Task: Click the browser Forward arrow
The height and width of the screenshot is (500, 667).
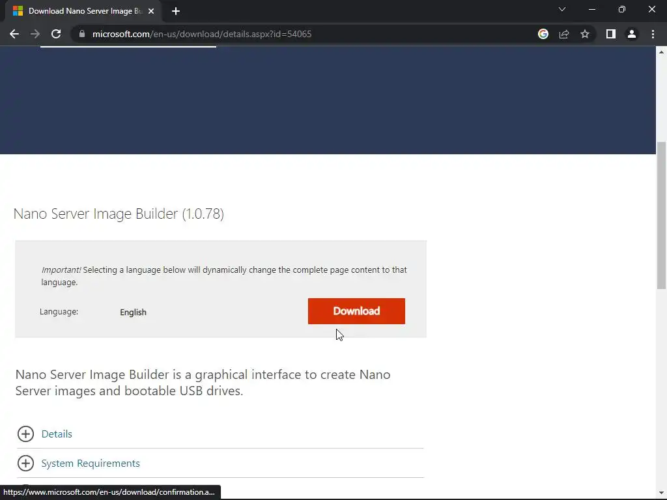Action: click(35, 34)
